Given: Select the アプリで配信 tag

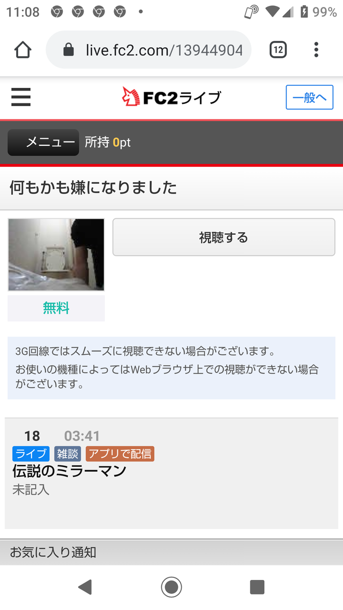Looking at the screenshot, I should pos(120,453).
